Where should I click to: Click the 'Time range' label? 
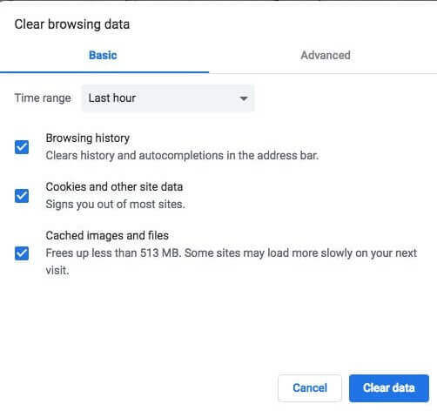(43, 98)
